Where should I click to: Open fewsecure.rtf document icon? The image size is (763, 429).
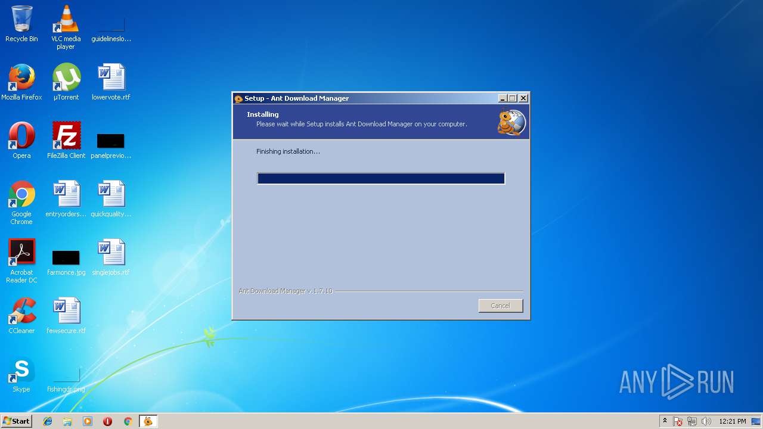pos(66,316)
